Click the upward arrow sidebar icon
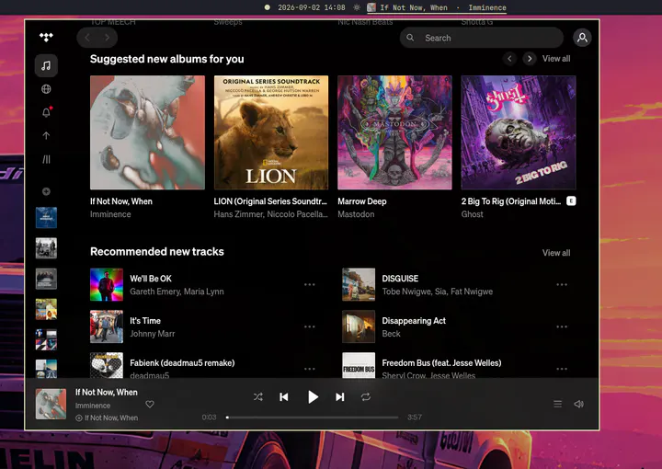The height and width of the screenshot is (469, 662). pyautogui.click(x=46, y=135)
